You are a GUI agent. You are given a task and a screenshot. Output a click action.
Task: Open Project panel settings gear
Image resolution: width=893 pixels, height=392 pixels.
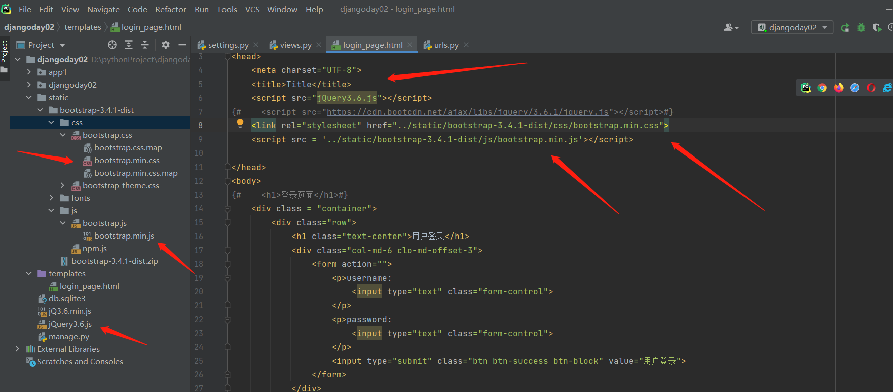tap(166, 45)
